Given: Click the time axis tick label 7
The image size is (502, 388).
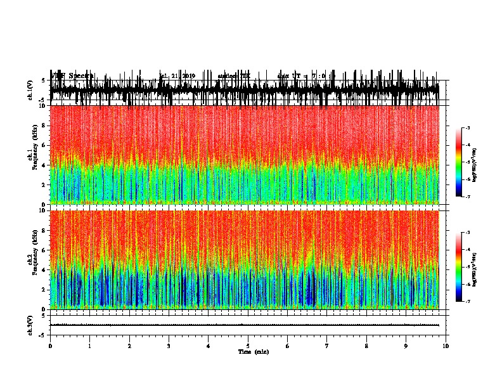Looking at the screenshot, I should [327, 346].
